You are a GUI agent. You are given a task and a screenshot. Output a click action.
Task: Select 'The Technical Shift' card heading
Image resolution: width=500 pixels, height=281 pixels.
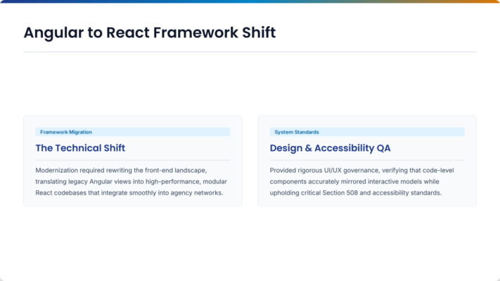[80, 148]
